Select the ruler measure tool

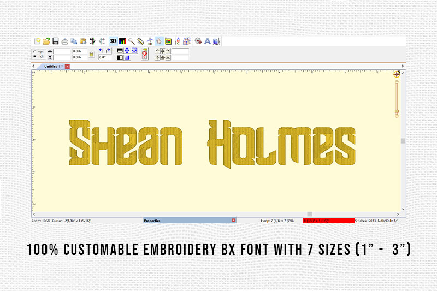[x=141, y=41]
